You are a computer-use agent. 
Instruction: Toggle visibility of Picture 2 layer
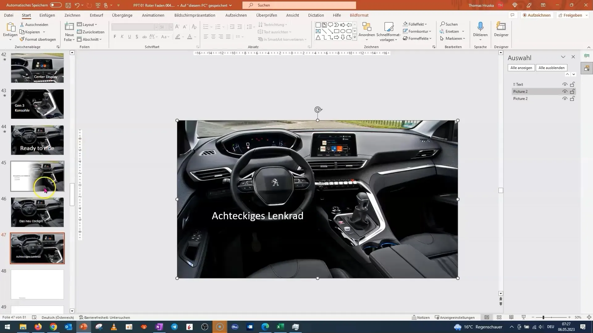(x=565, y=92)
